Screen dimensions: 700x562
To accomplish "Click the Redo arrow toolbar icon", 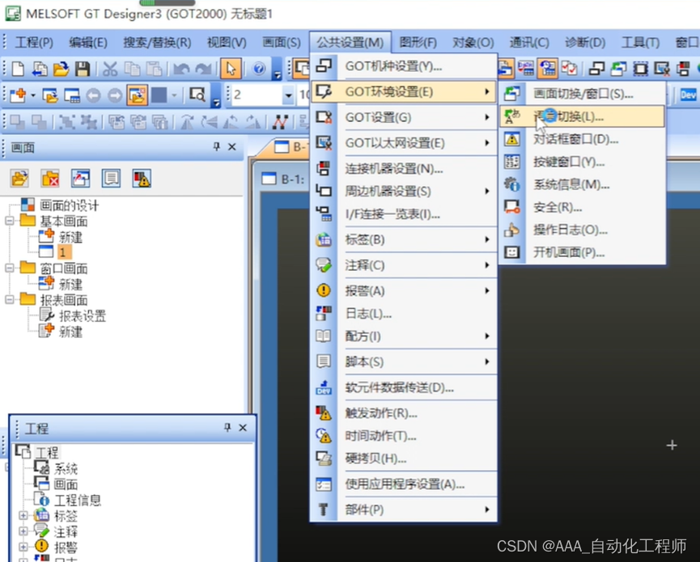I will pyautogui.click(x=203, y=69).
